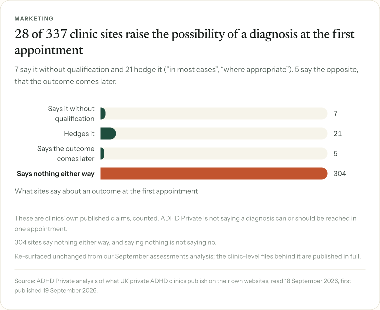Click the dark green 'Says it without qualification' bar
The width and height of the screenshot is (380, 310).
point(103,113)
